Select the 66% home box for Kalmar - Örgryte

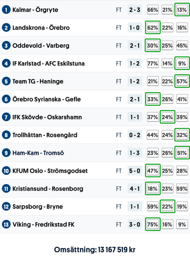coord(153,10)
